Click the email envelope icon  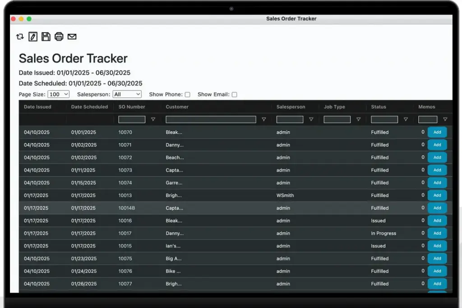pos(72,37)
